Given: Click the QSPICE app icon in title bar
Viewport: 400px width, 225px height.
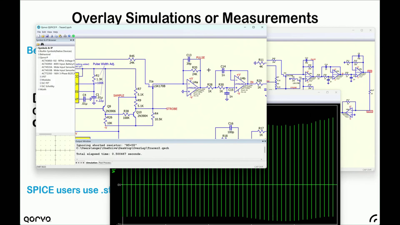Looking at the screenshot, I should pos(39,27).
